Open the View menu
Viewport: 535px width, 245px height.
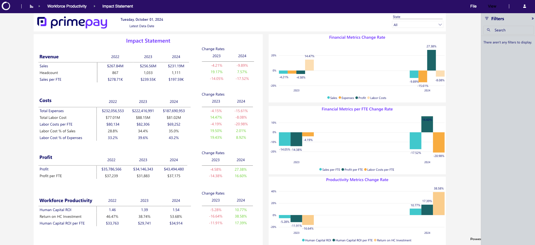[492, 6]
